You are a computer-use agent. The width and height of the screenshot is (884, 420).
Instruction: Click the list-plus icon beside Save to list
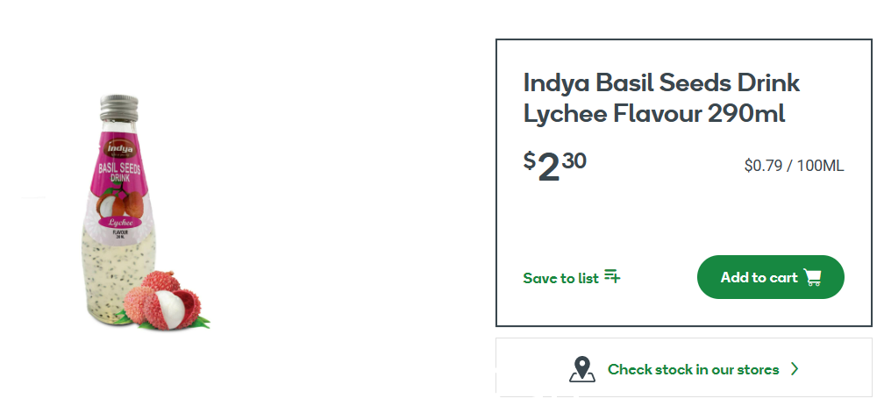point(612,276)
